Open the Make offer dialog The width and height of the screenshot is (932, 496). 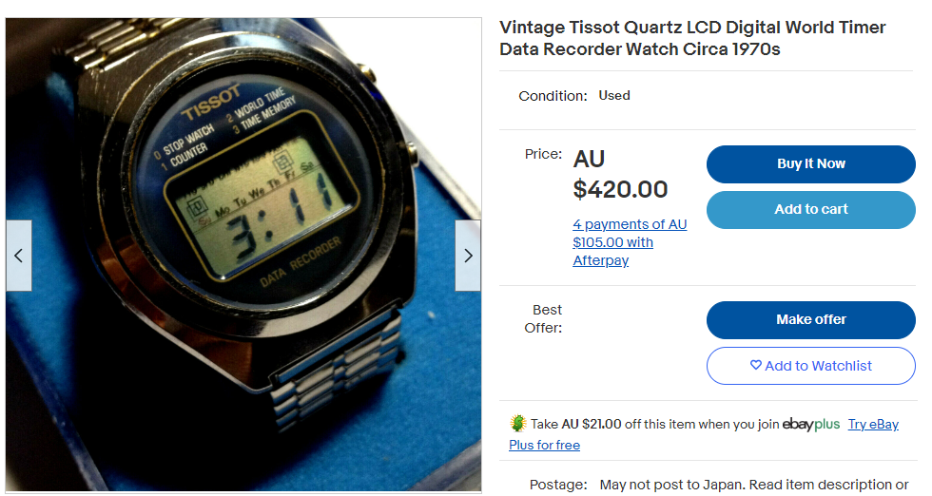tap(810, 319)
